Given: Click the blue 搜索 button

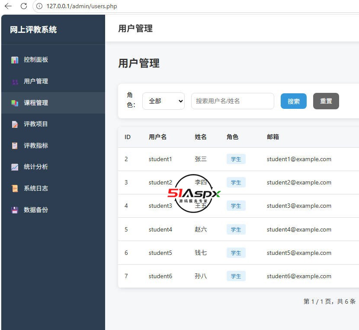Looking at the screenshot, I should 294,101.
